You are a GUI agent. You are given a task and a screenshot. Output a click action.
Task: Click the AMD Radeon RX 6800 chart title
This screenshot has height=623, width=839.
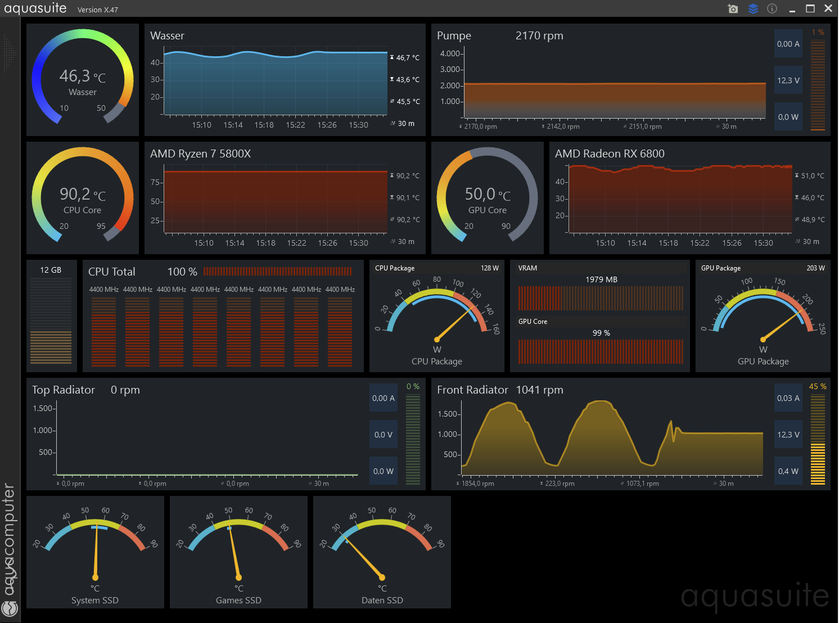(x=610, y=154)
